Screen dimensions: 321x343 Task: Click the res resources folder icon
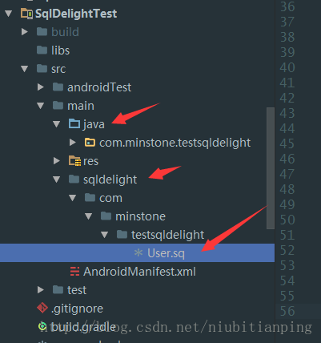coord(74,161)
